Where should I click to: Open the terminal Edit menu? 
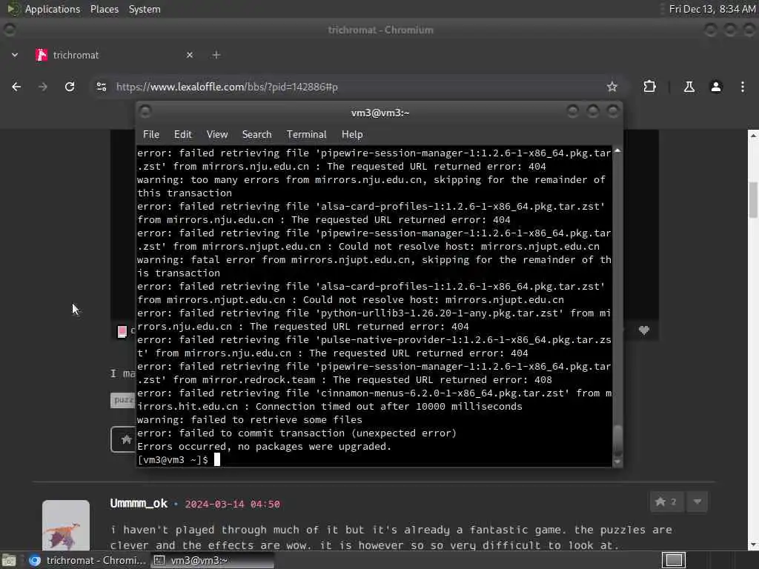[x=183, y=135]
